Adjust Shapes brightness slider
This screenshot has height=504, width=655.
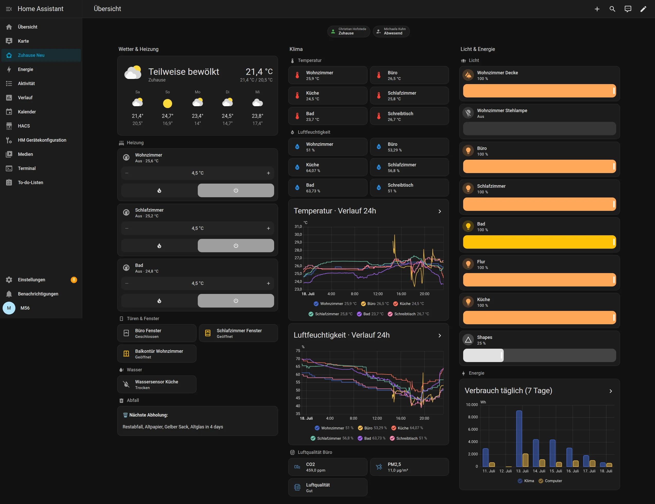[x=540, y=355]
